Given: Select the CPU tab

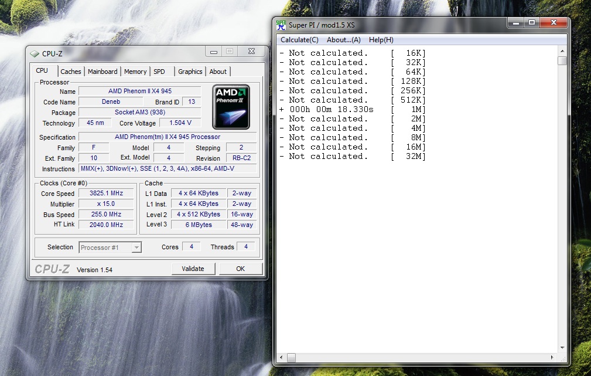Looking at the screenshot, I should click(x=42, y=70).
